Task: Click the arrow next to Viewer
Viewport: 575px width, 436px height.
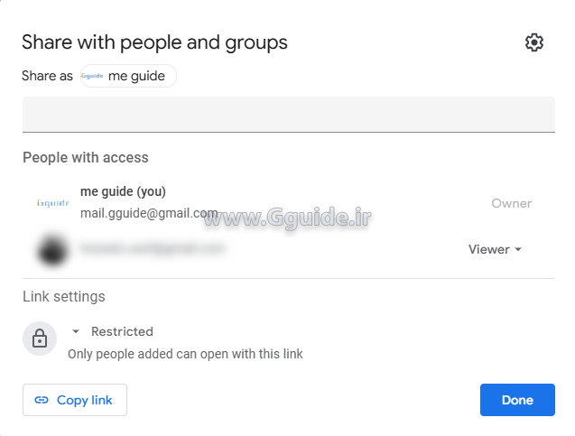Action: pyautogui.click(x=518, y=250)
